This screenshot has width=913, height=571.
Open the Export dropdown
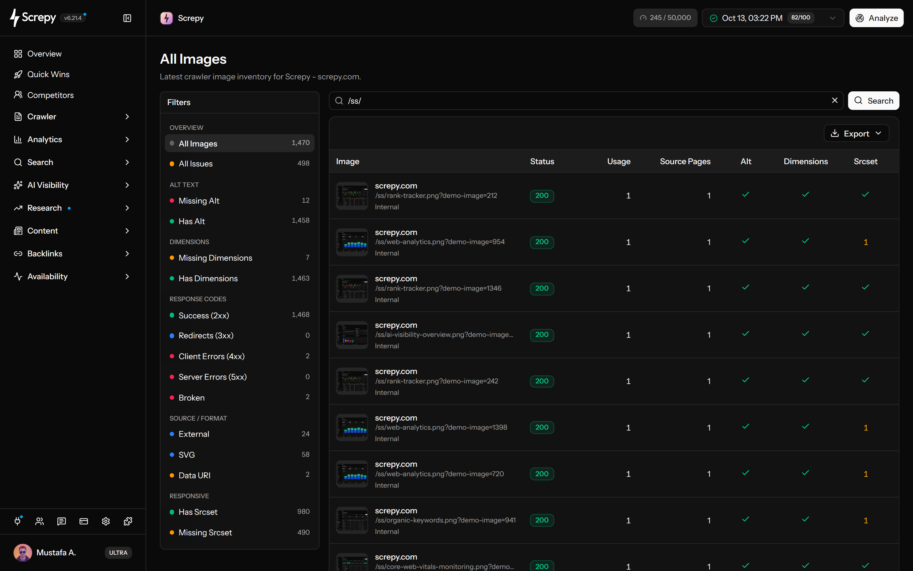point(857,133)
